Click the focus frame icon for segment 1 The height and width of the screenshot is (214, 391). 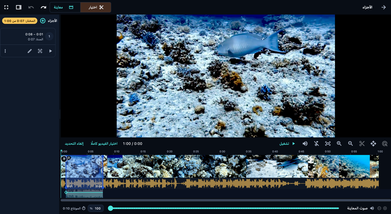(40, 51)
